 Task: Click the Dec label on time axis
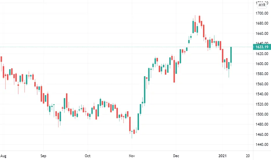tap(176, 156)
